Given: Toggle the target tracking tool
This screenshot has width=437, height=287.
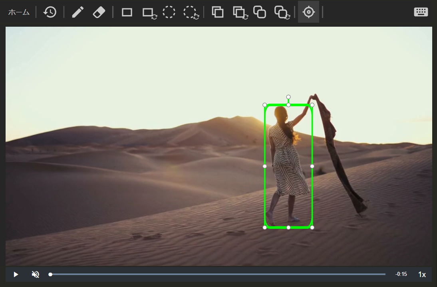Looking at the screenshot, I should 308,12.
